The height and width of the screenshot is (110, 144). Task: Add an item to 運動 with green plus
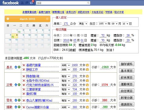click(19, 107)
